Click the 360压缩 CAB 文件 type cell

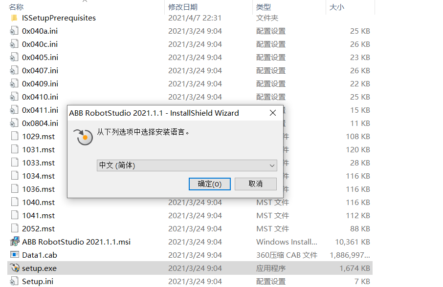click(x=287, y=255)
